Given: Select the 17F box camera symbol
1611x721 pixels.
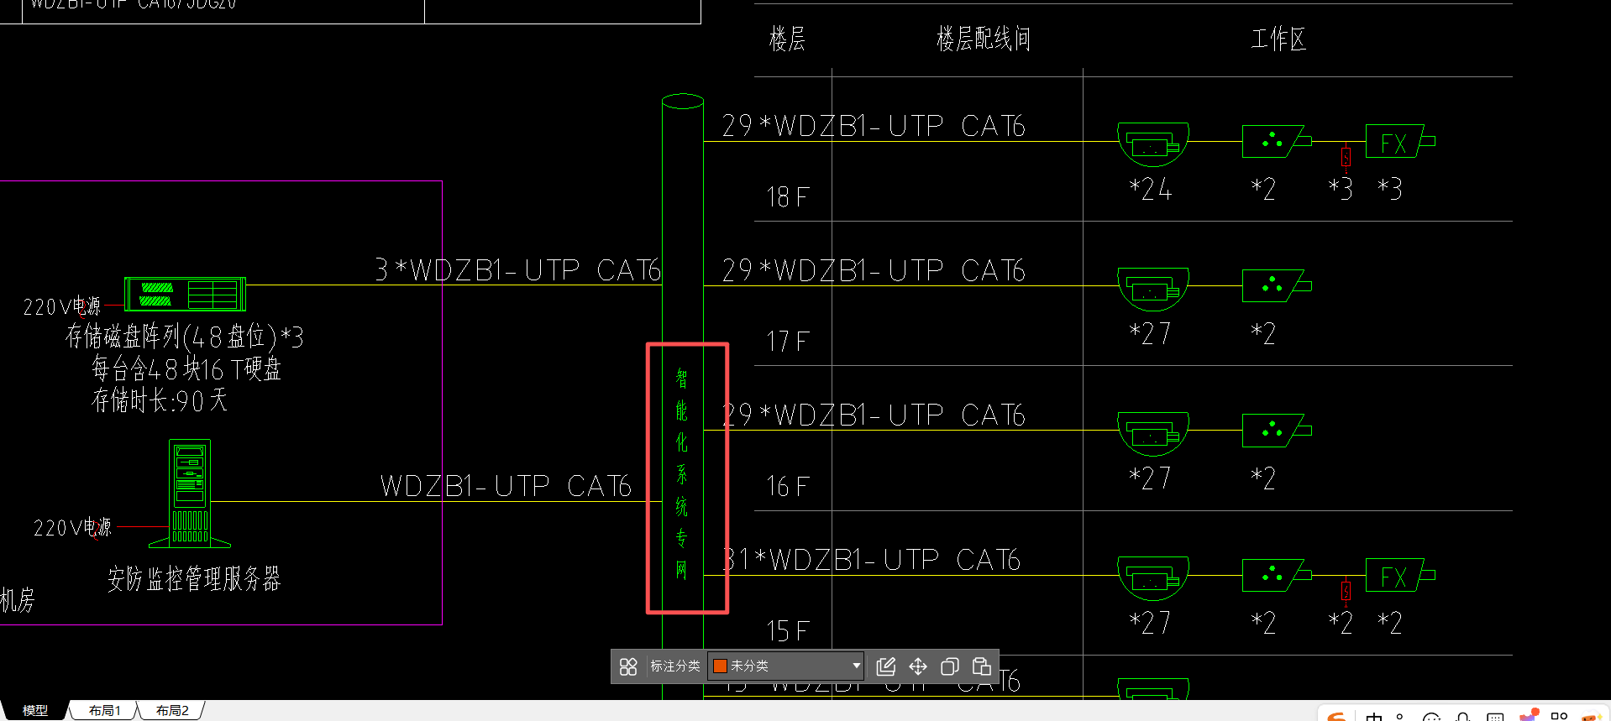Looking at the screenshot, I should point(1276,285).
